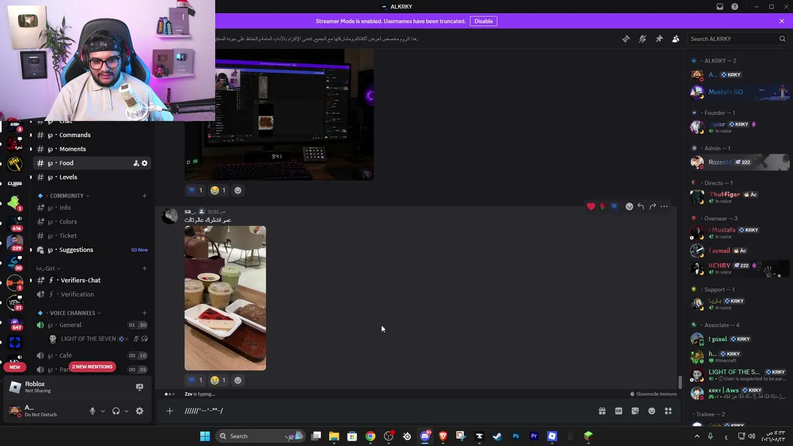
Task: Open the Suggestions forum channel
Action: [92, 250]
